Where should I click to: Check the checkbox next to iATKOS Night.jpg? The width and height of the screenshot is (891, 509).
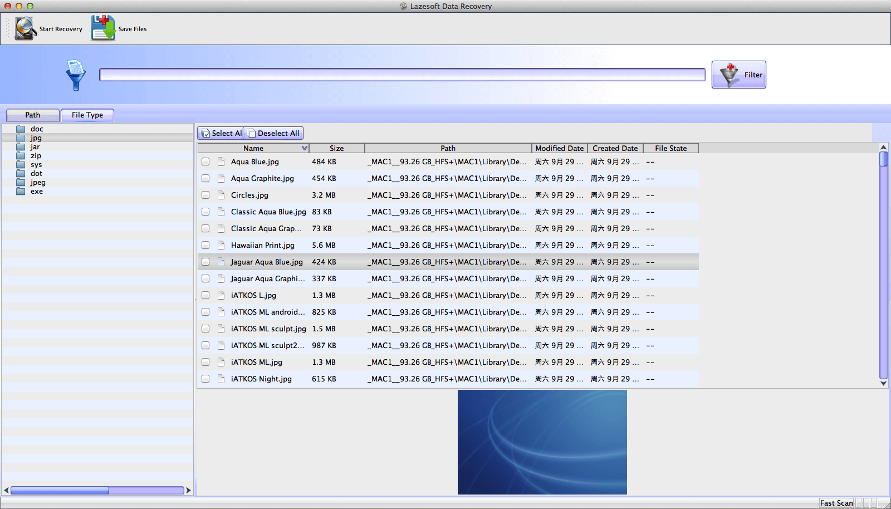coord(205,379)
